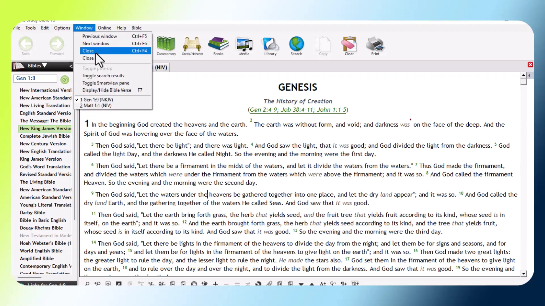Choose Toggle search results menu entry
Image resolution: width=545 pixels, height=306 pixels.
(103, 76)
